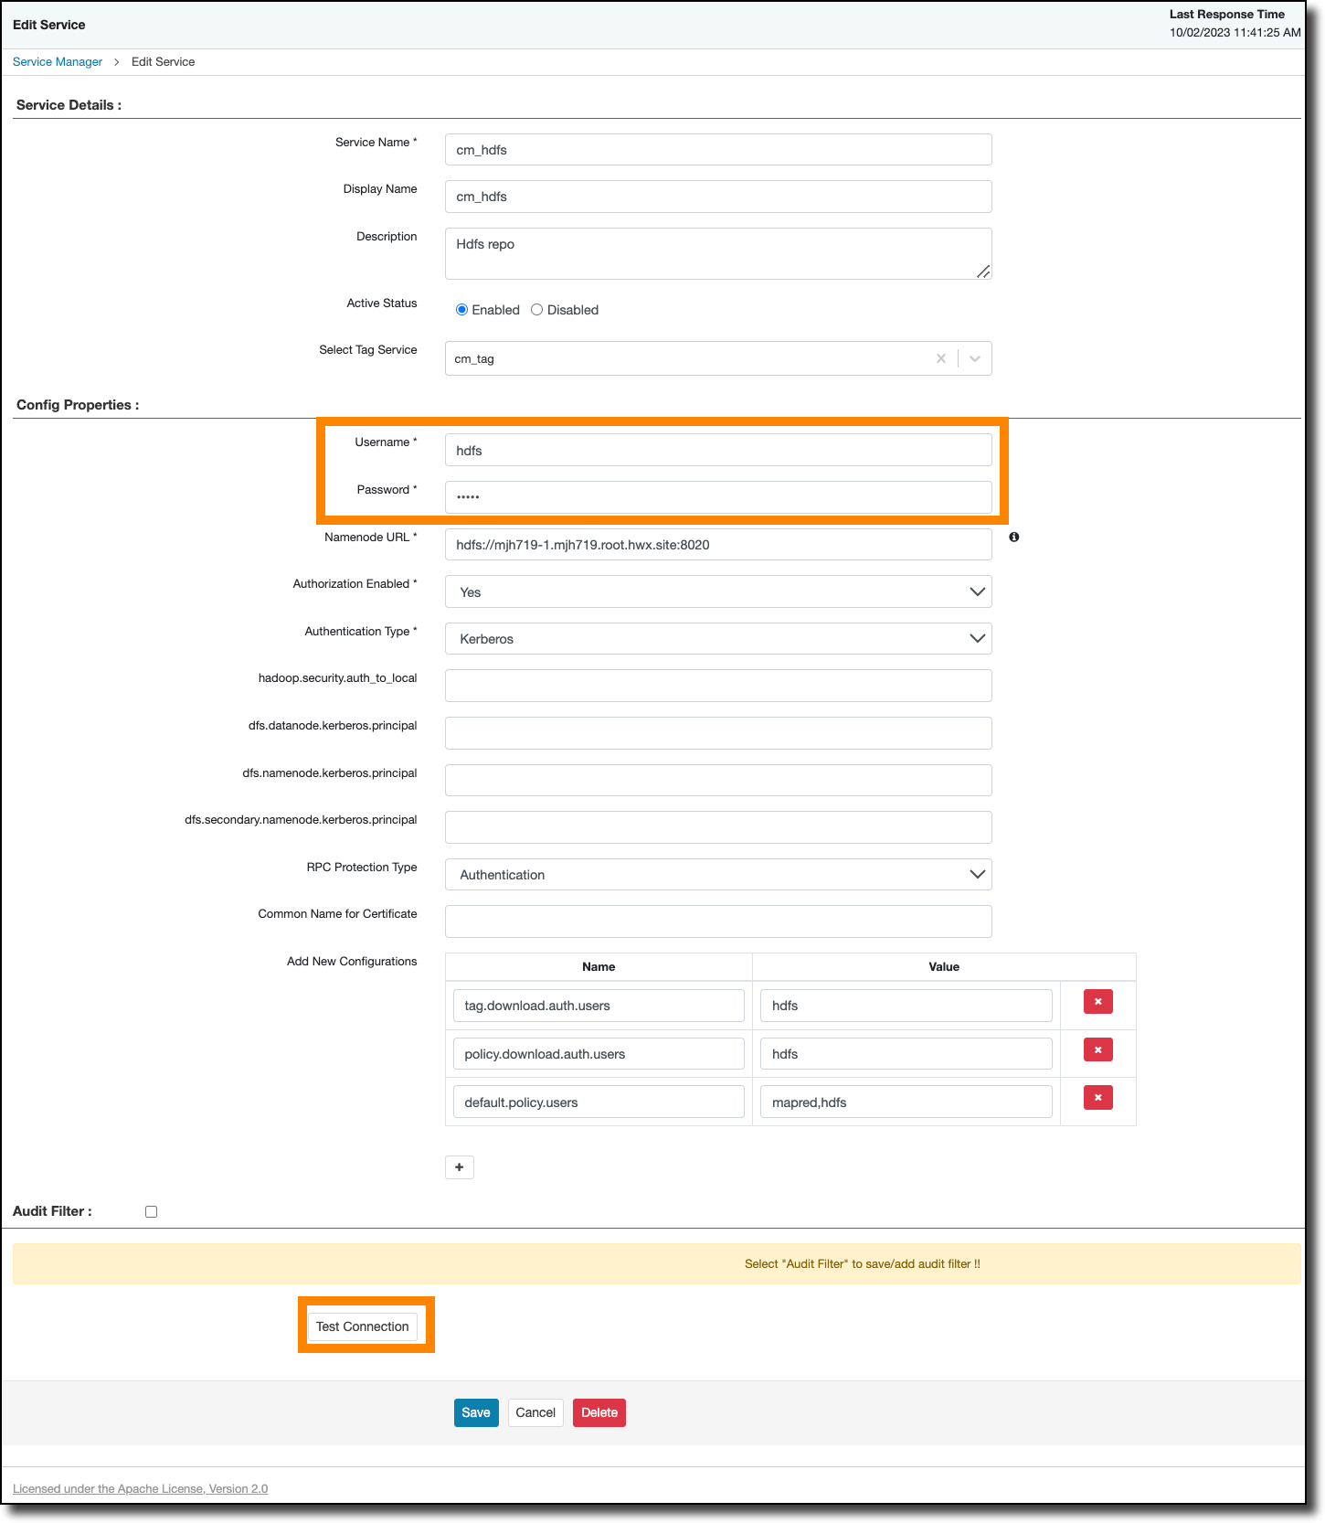Click the Namenode URL info icon

(1013, 538)
